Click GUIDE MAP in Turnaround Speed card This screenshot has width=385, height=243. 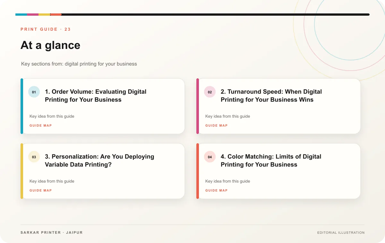(x=217, y=126)
